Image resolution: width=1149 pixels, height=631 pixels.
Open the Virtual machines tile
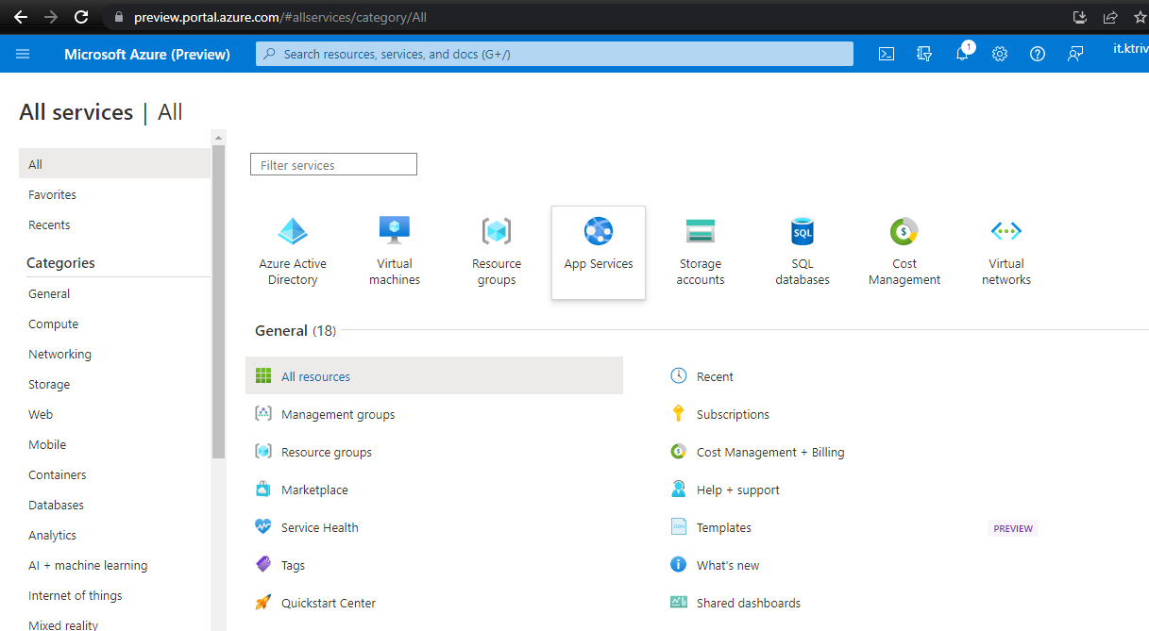(x=395, y=252)
